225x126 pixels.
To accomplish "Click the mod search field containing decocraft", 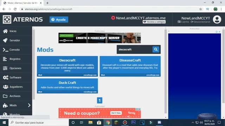I will point(135,49).
